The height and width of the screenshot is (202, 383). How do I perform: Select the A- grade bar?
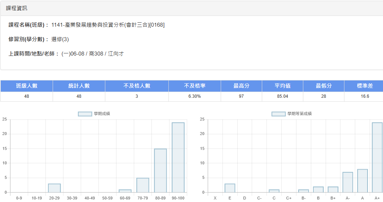click(348, 182)
